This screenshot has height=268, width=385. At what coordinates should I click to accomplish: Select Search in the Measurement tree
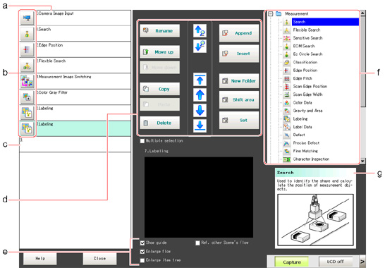[325, 22]
